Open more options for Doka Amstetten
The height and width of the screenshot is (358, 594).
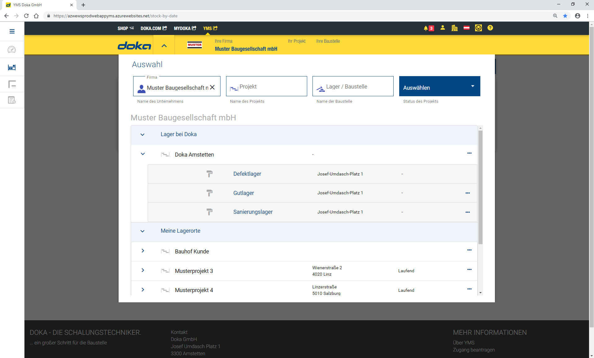[x=469, y=153]
